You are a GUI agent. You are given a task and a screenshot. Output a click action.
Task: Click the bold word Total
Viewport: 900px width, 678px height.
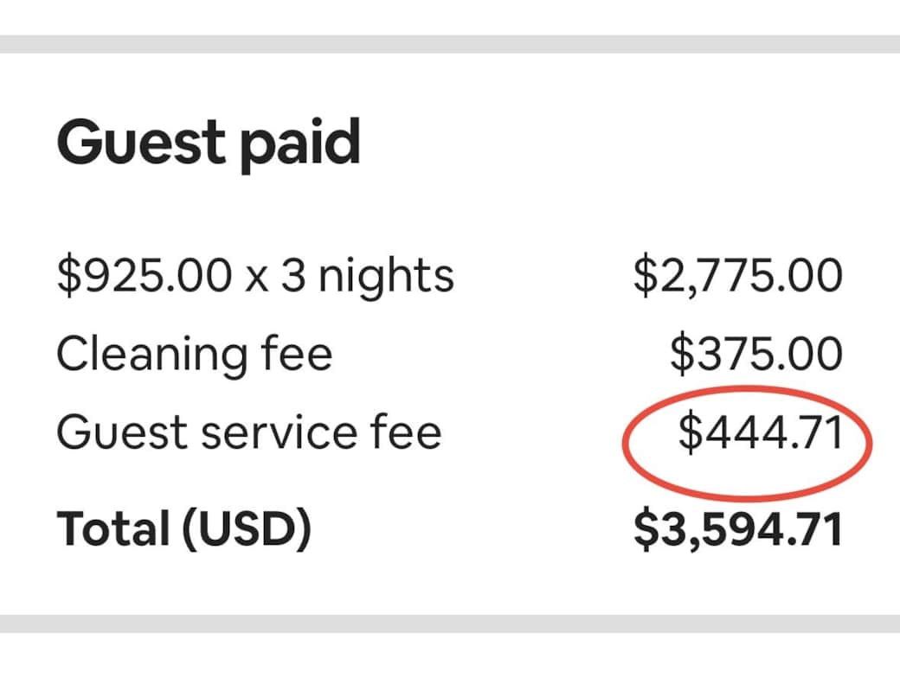click(x=113, y=528)
